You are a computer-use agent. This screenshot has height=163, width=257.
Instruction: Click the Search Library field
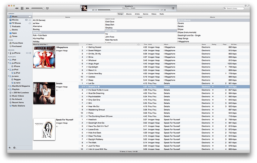[x=233, y=8]
